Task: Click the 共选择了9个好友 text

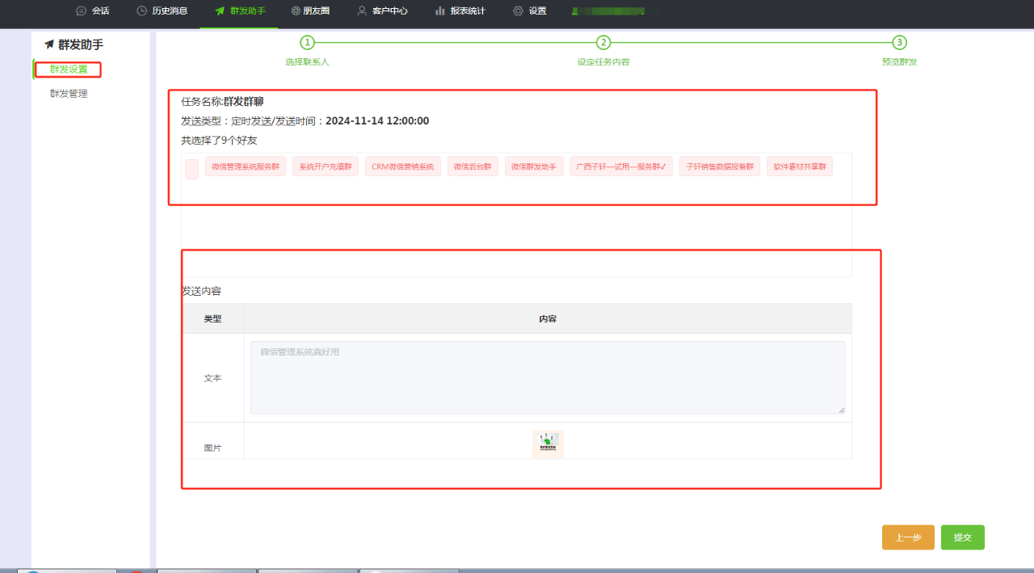Action: (219, 141)
